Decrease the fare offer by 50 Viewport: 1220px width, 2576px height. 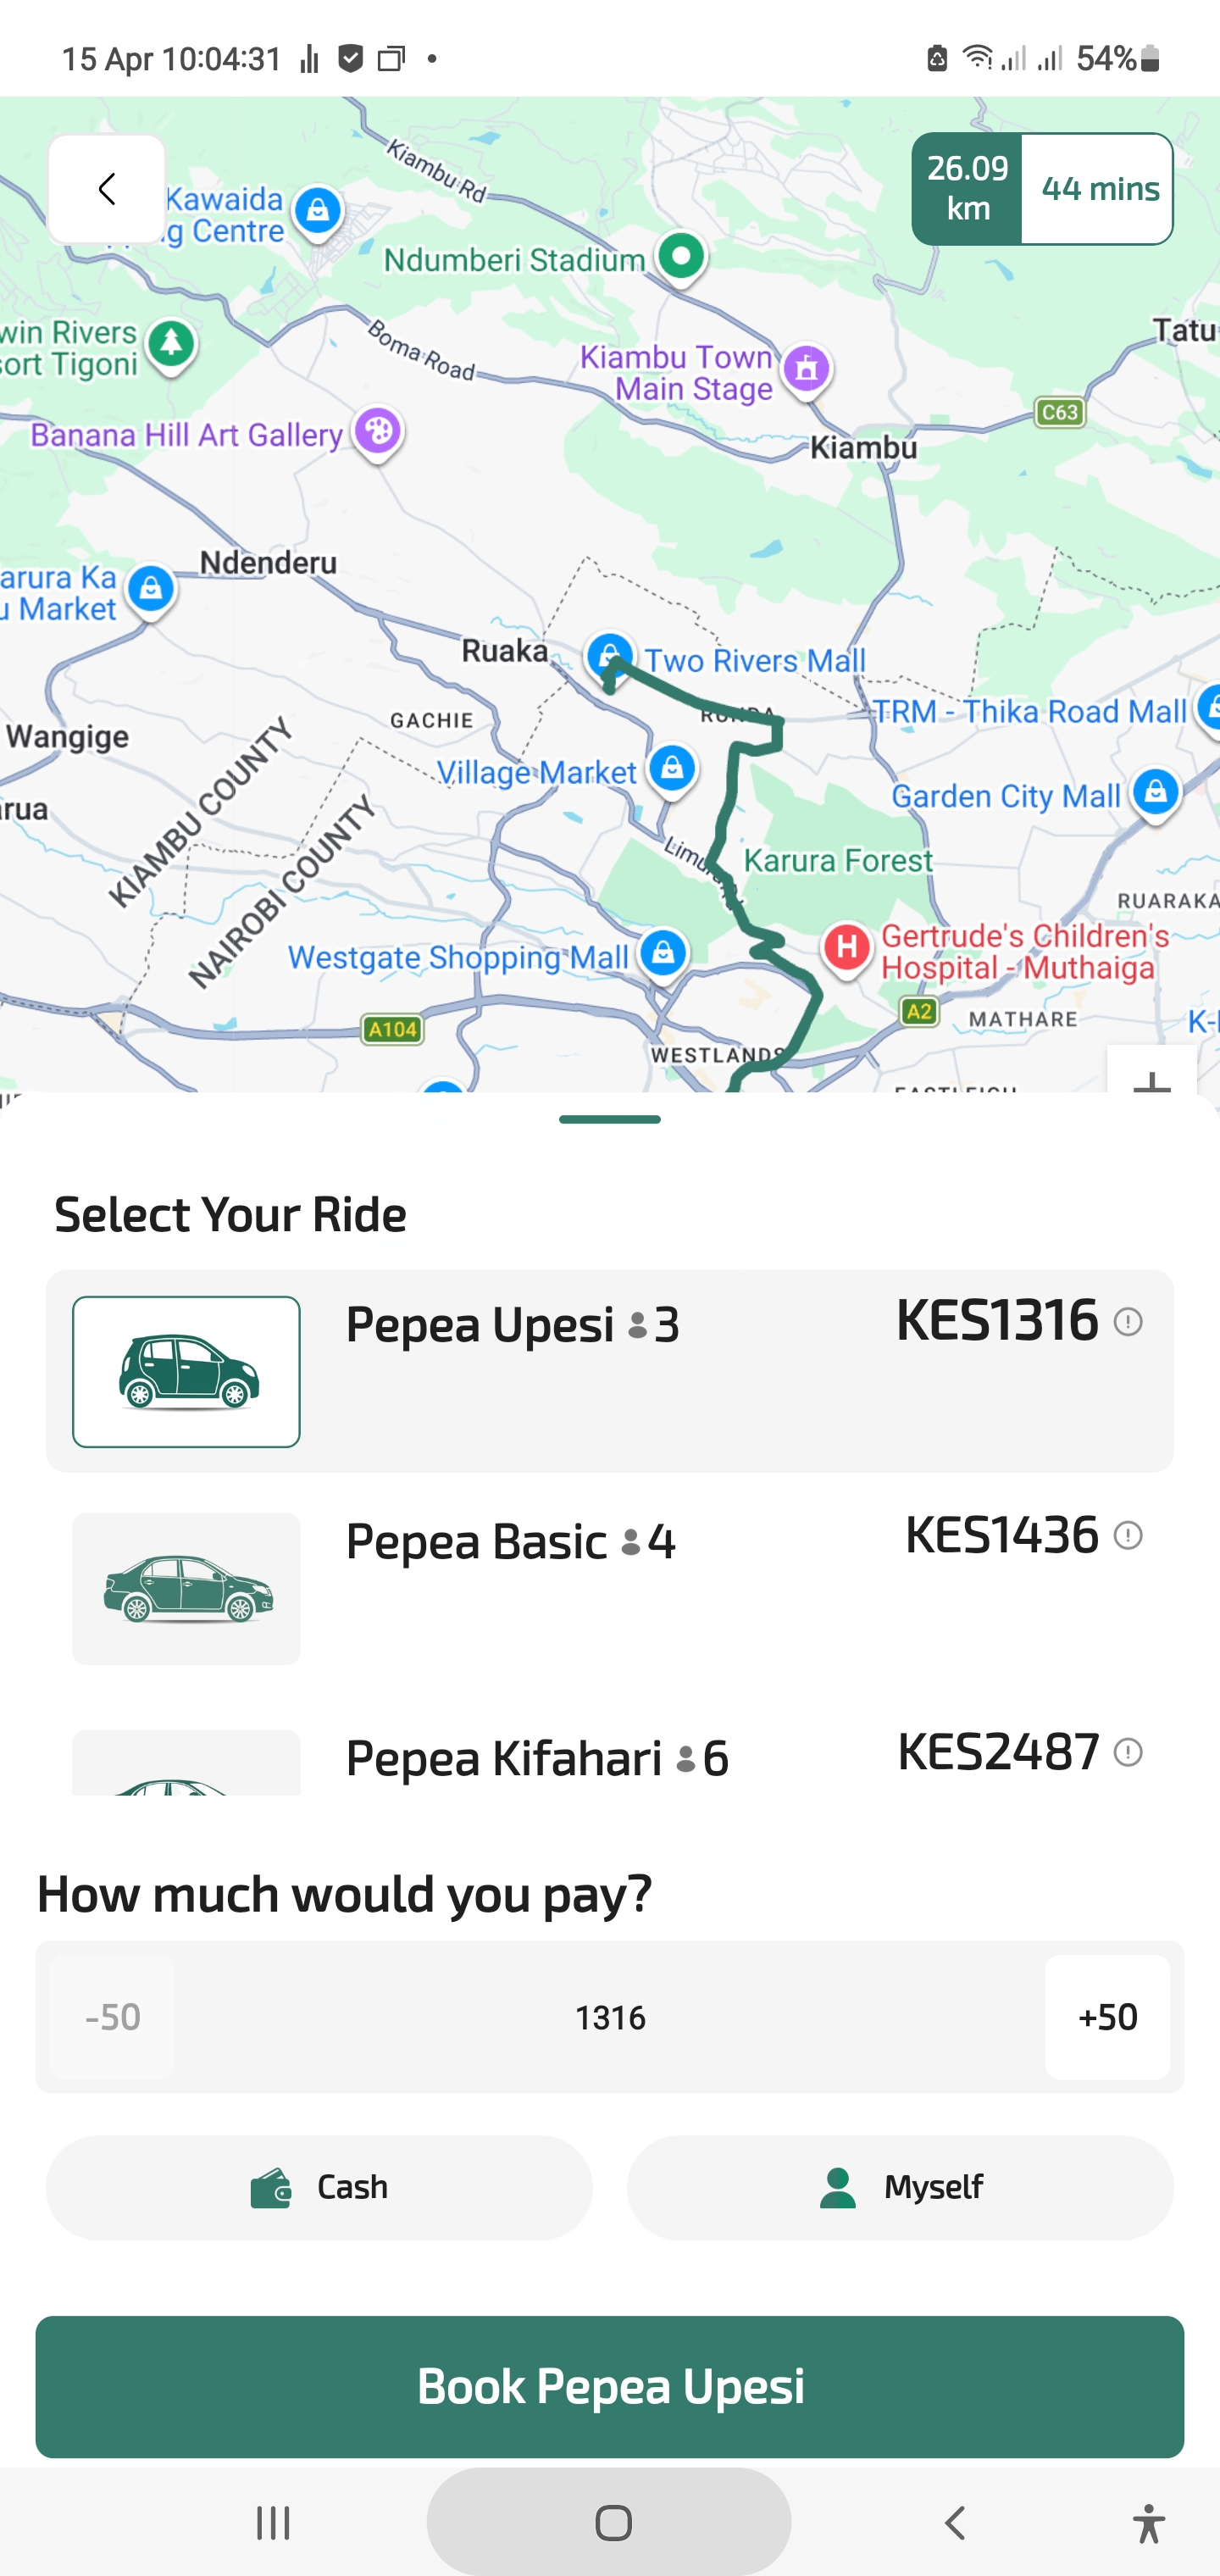pos(112,2017)
